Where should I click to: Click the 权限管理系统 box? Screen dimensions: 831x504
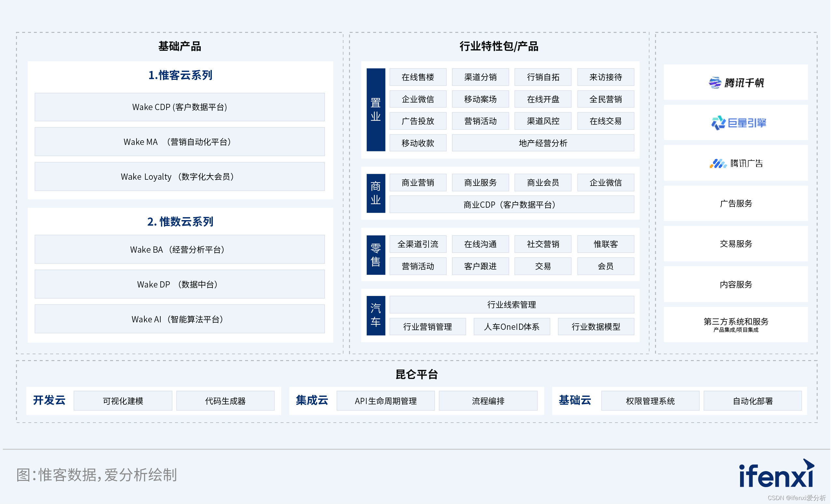click(x=650, y=401)
